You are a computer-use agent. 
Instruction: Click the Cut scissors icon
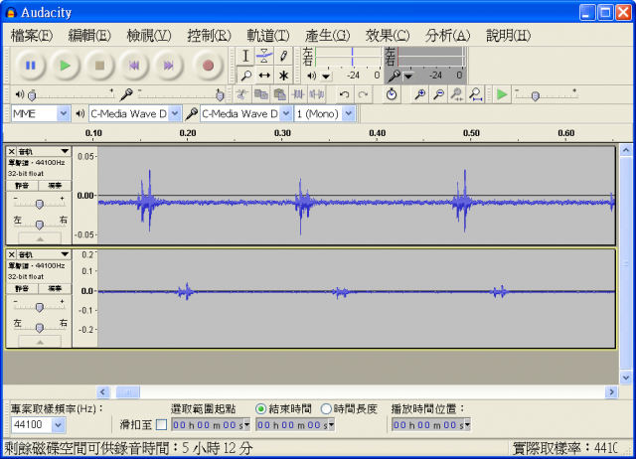[241, 95]
